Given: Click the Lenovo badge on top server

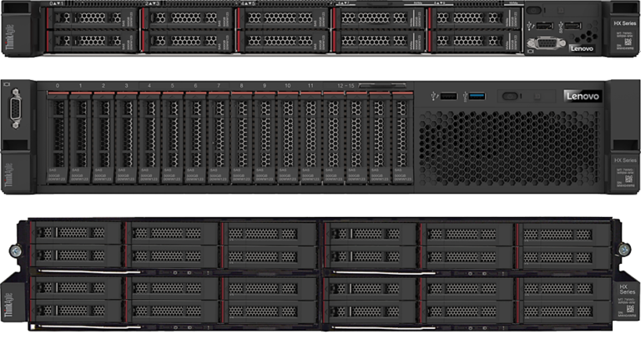Looking at the screenshot, I should click(x=582, y=50).
